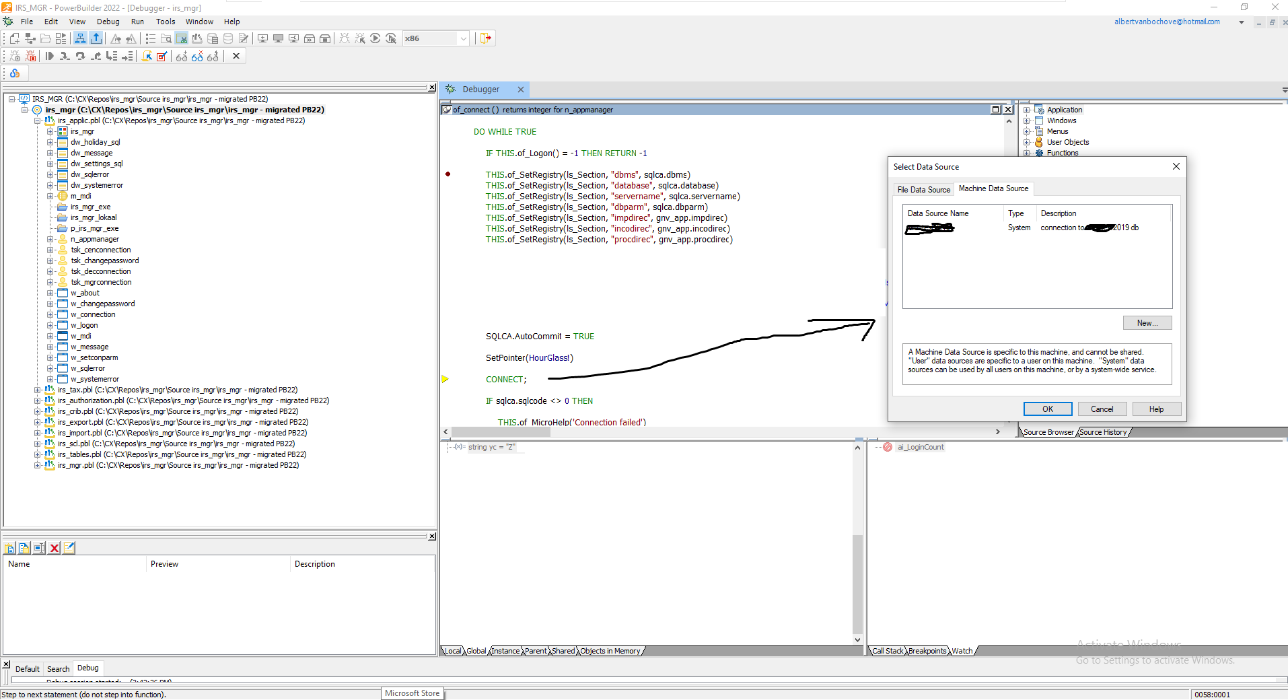The image size is (1288, 700).
Task: Open the x86 platform dropdown
Action: pyautogui.click(x=463, y=38)
